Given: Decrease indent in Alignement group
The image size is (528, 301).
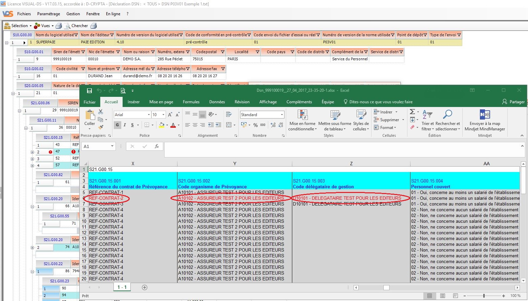Looking at the screenshot, I should click(x=211, y=125).
